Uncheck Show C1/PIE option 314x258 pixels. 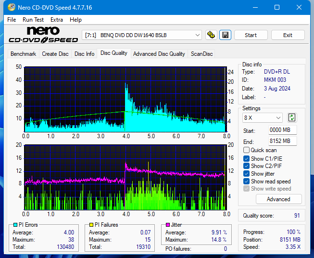tap(246, 158)
